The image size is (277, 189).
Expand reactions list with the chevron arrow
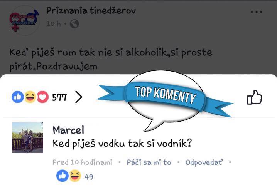[x=79, y=97]
